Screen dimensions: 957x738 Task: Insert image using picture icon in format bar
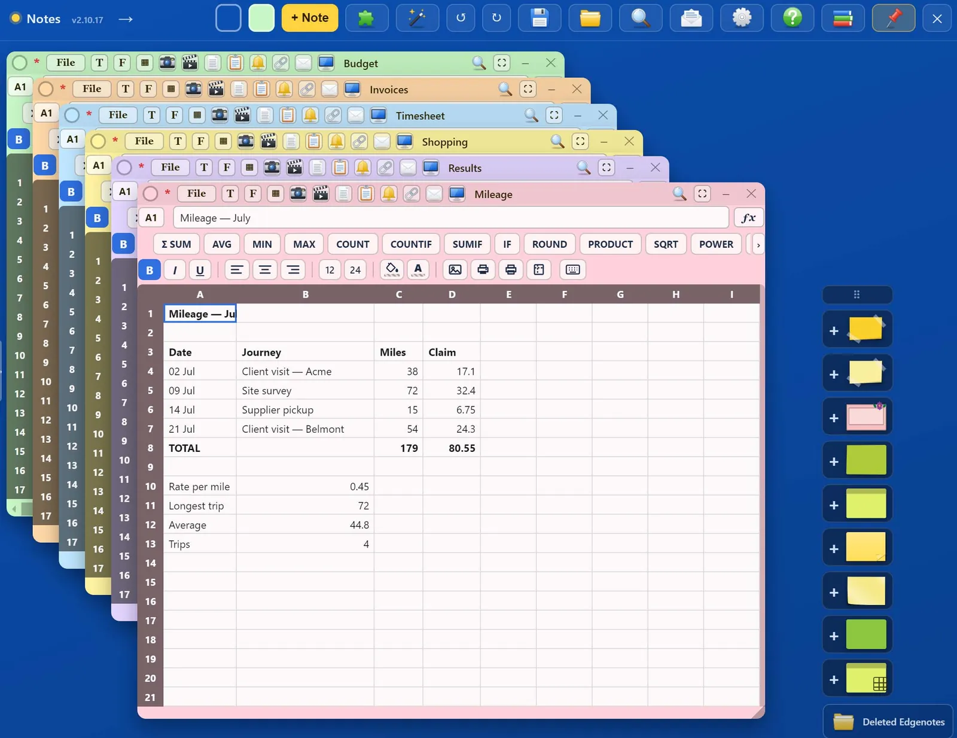[455, 269]
